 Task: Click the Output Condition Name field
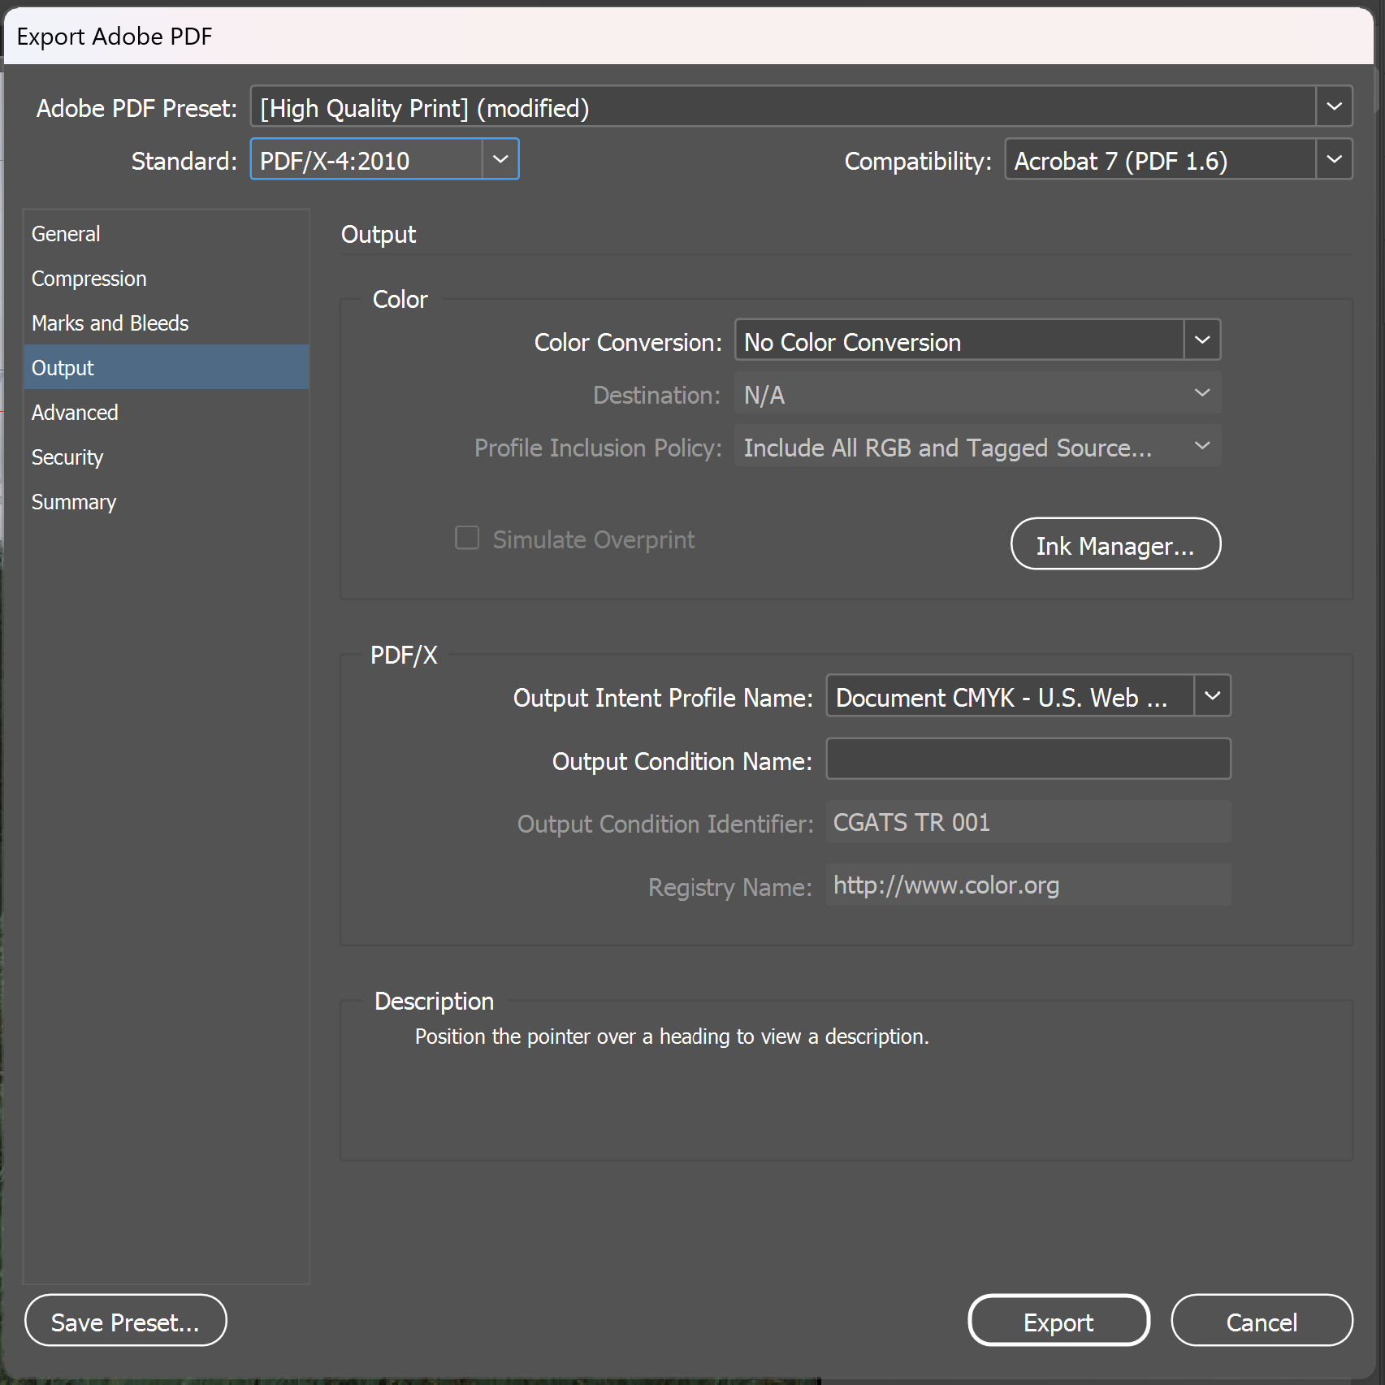tap(1027, 759)
